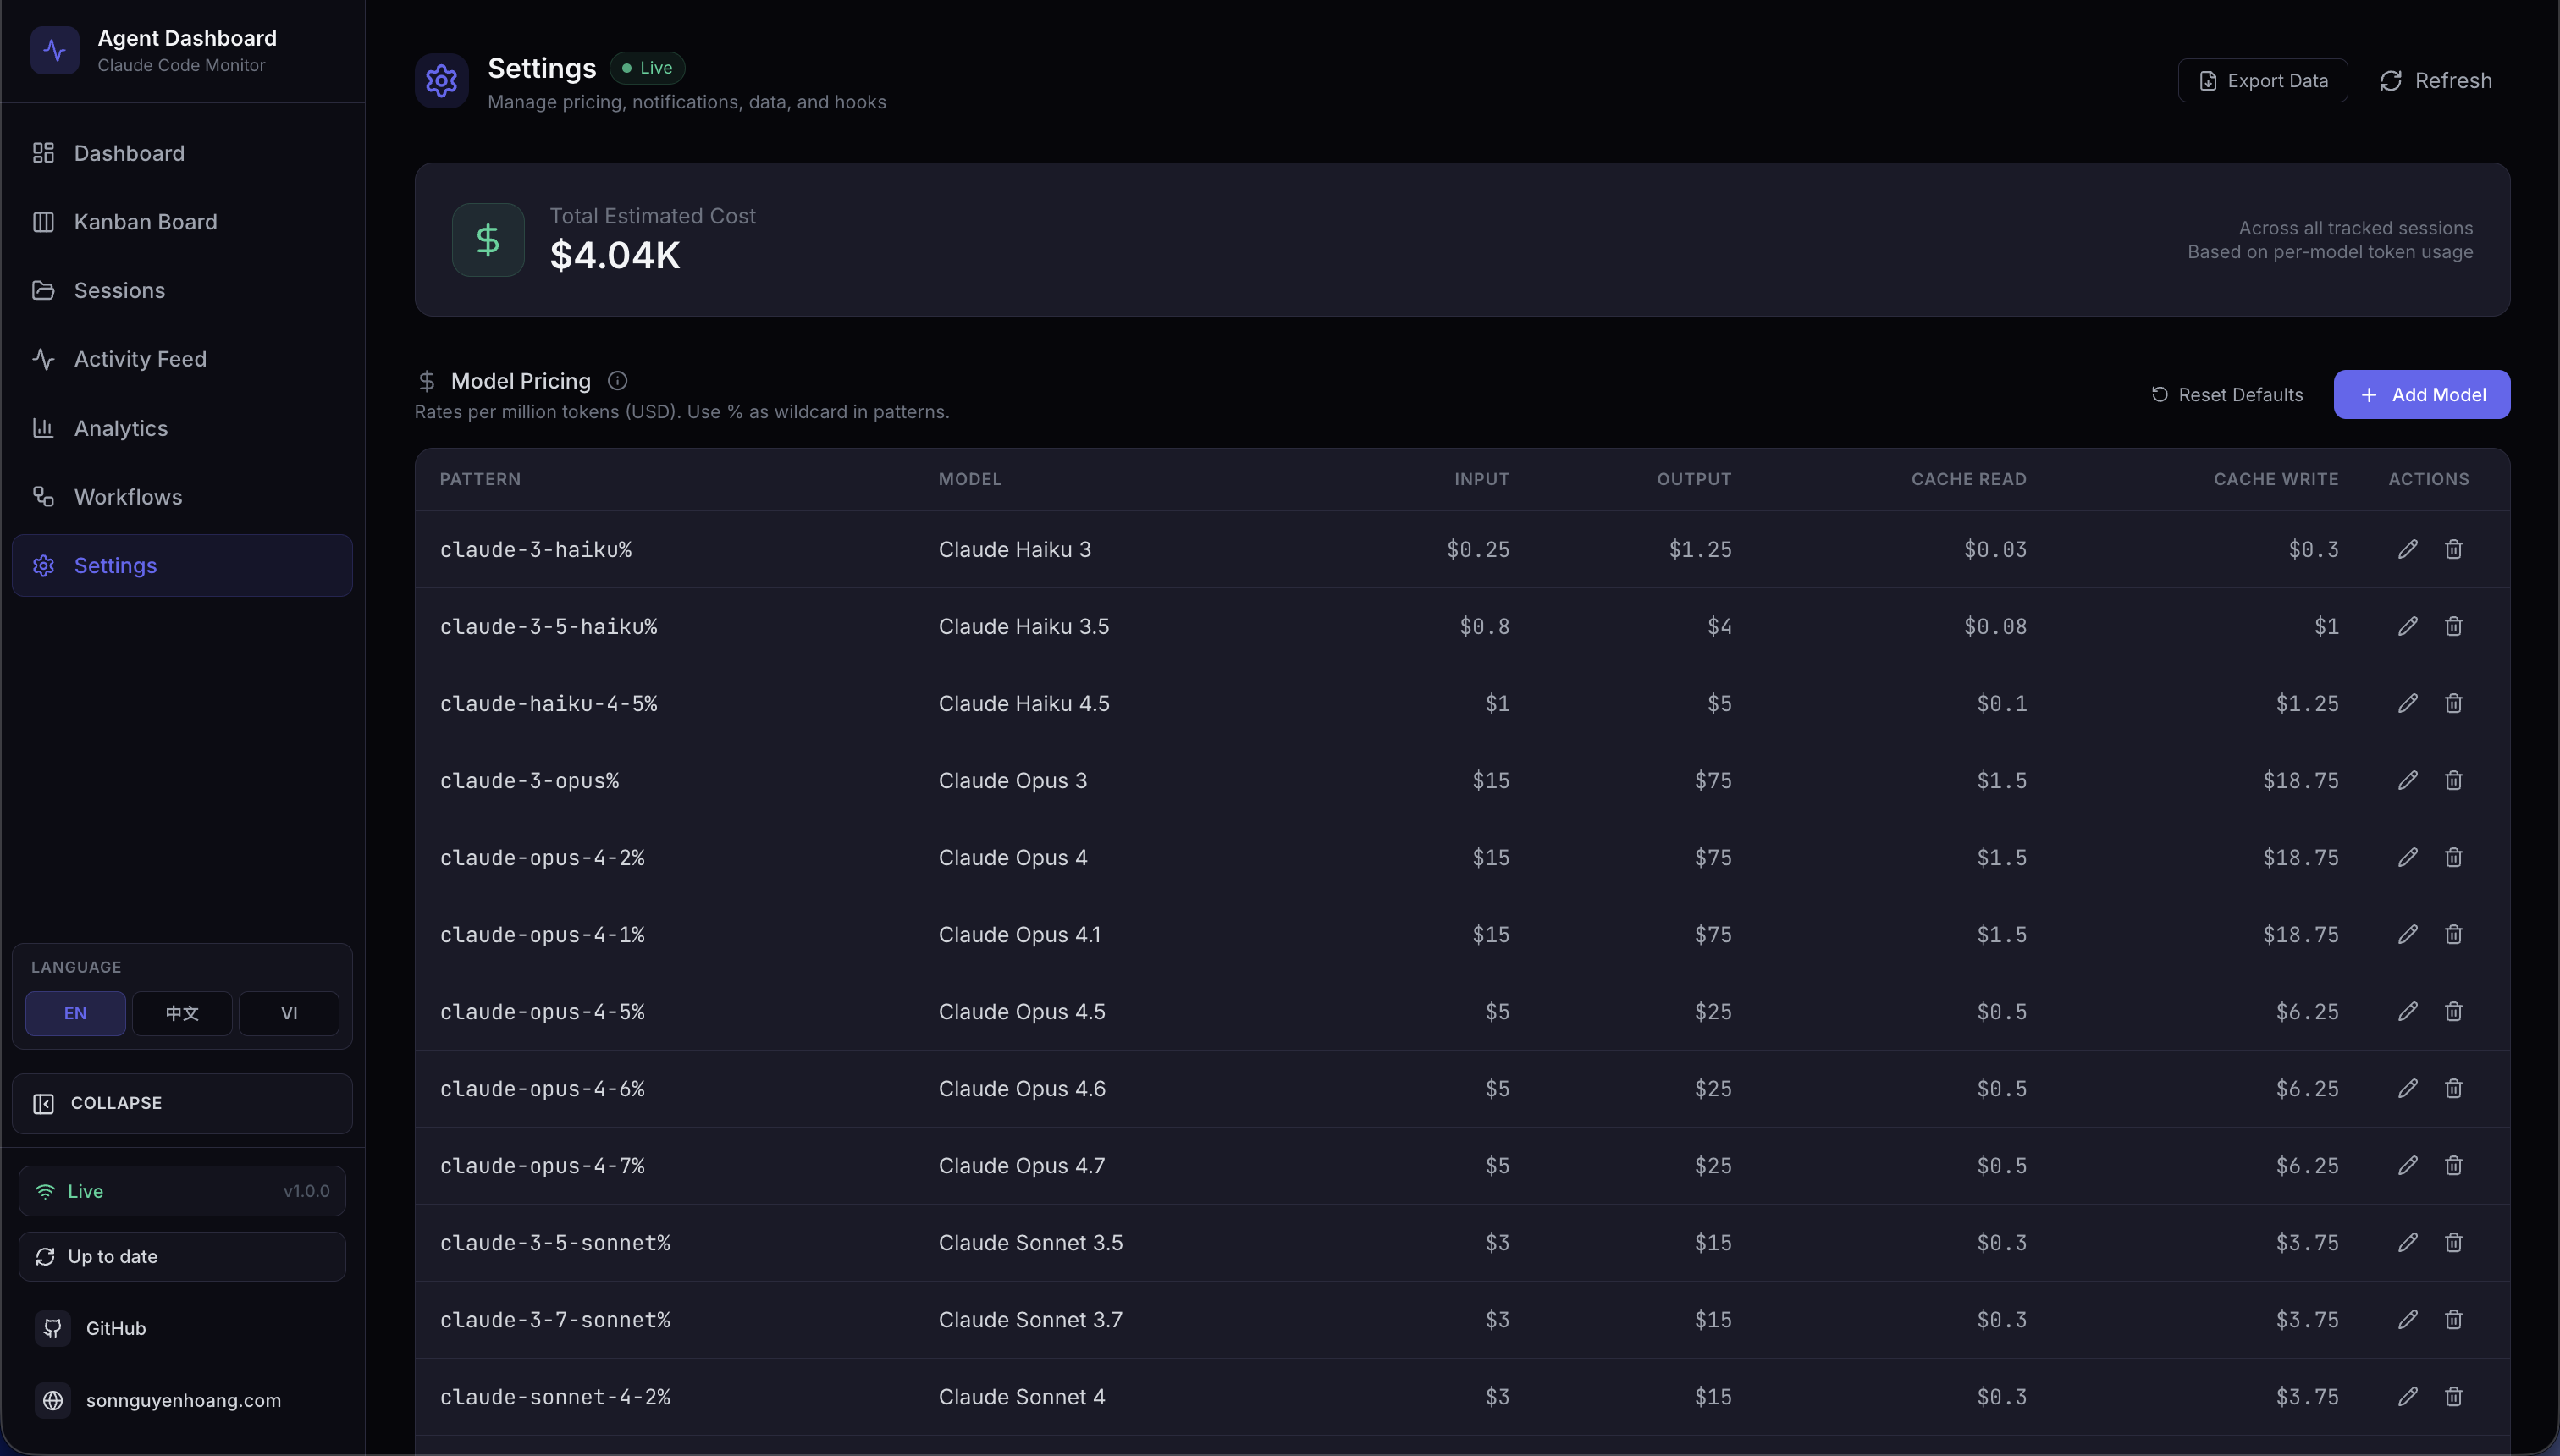Refresh the settings page
The width and height of the screenshot is (2560, 1456).
click(x=2435, y=81)
